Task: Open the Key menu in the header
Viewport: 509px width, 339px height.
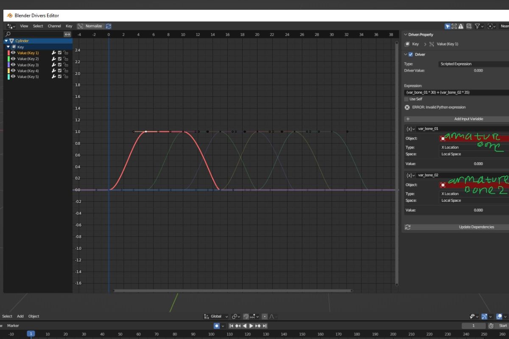Action: click(69, 26)
